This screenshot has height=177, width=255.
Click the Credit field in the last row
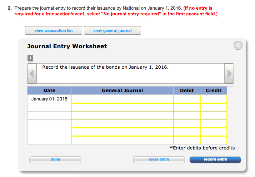point(214,140)
